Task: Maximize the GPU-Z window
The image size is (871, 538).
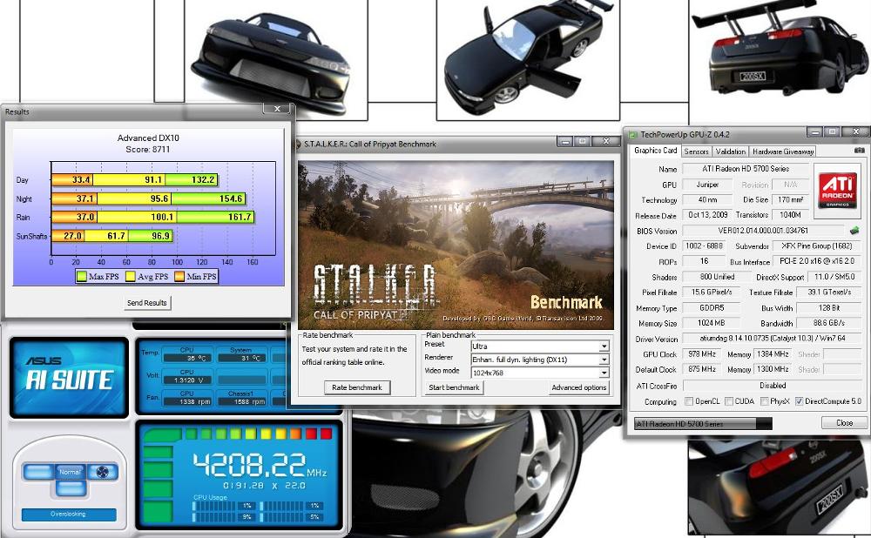Action: (x=832, y=131)
